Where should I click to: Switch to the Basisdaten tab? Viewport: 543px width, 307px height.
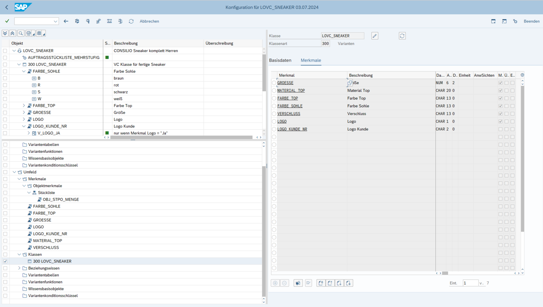(x=280, y=60)
